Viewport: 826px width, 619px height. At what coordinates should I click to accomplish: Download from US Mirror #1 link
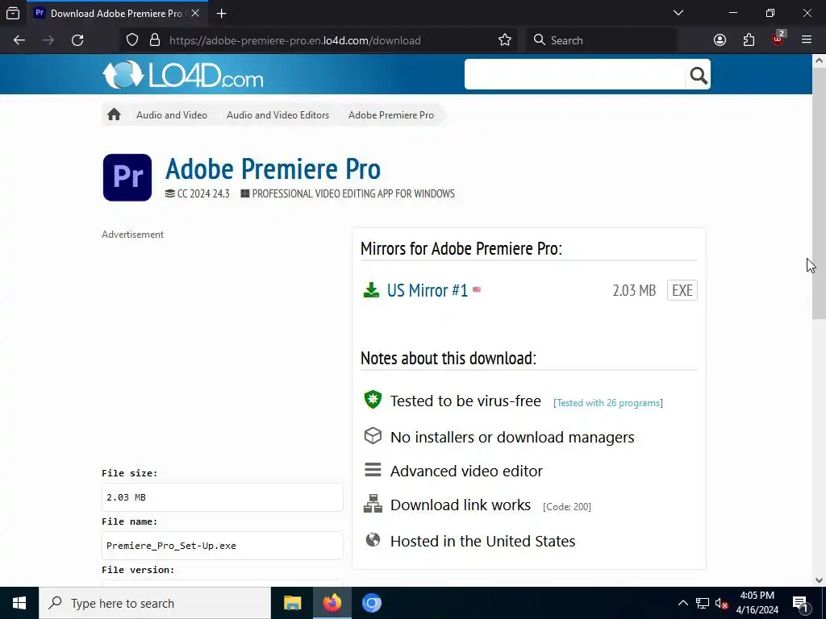click(x=428, y=290)
